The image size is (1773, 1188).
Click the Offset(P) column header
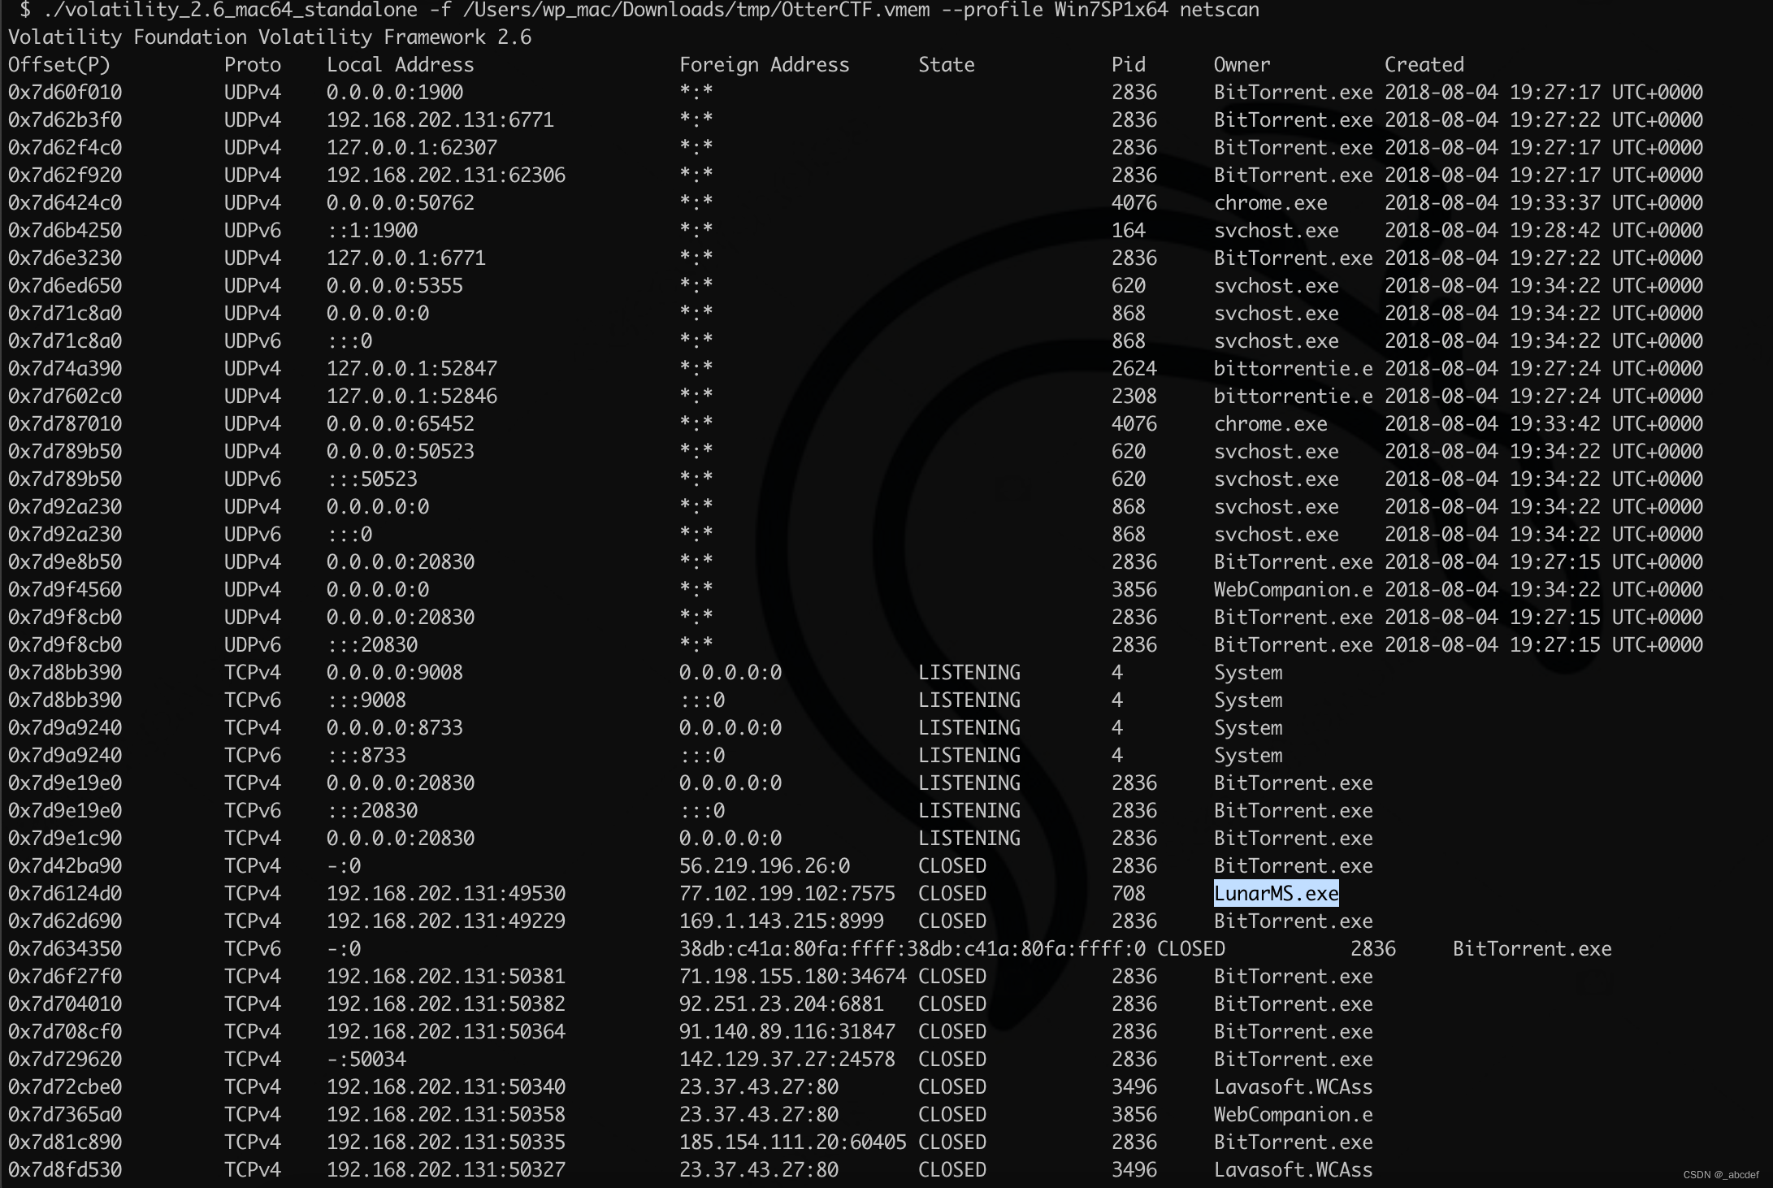[x=59, y=65]
